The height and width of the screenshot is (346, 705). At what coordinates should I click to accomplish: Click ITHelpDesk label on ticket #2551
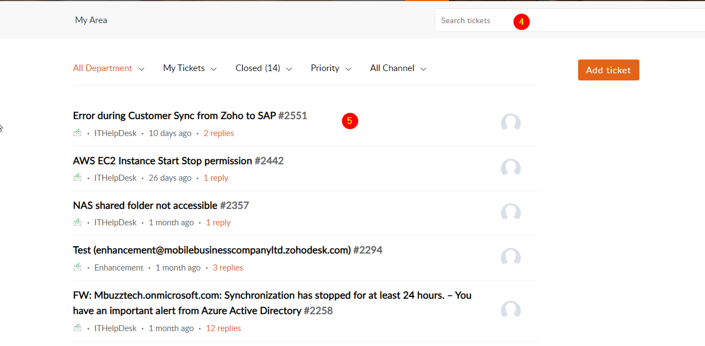point(115,133)
